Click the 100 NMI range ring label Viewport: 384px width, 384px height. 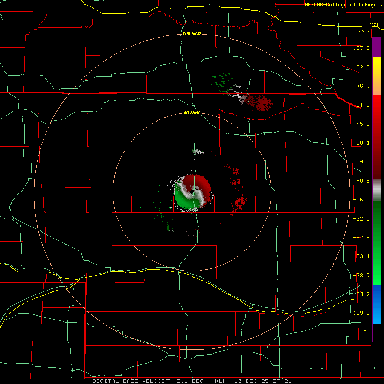192,34
